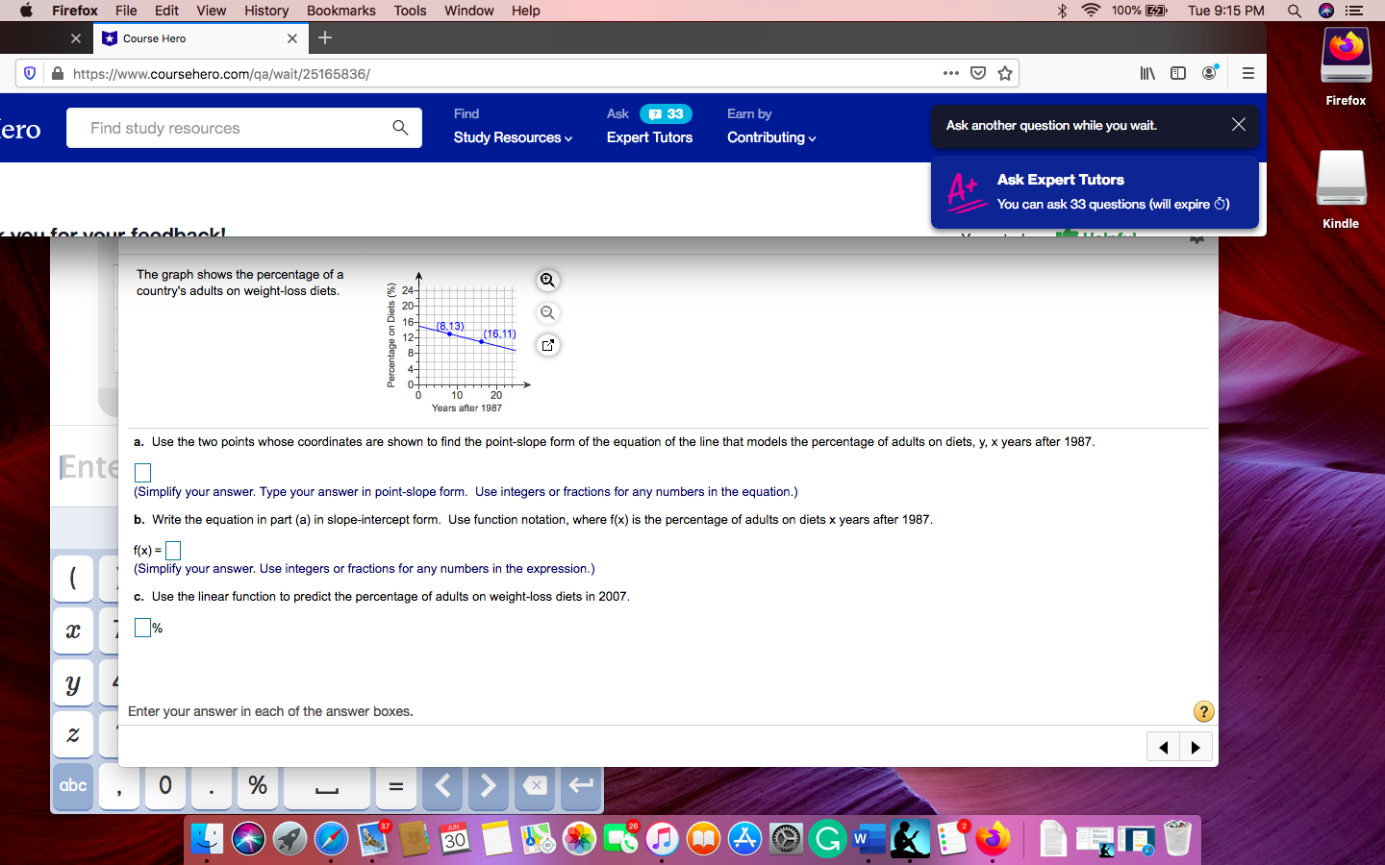Move cursor right with keyboard arrow key
This screenshot has width=1385, height=865.
[489, 786]
